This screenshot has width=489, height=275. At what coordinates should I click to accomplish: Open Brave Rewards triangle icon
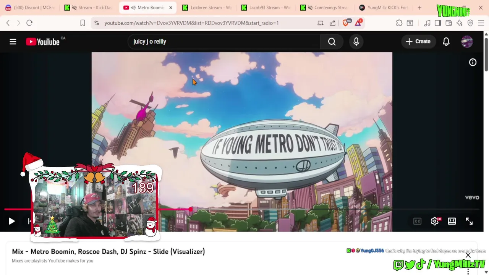[x=358, y=23]
